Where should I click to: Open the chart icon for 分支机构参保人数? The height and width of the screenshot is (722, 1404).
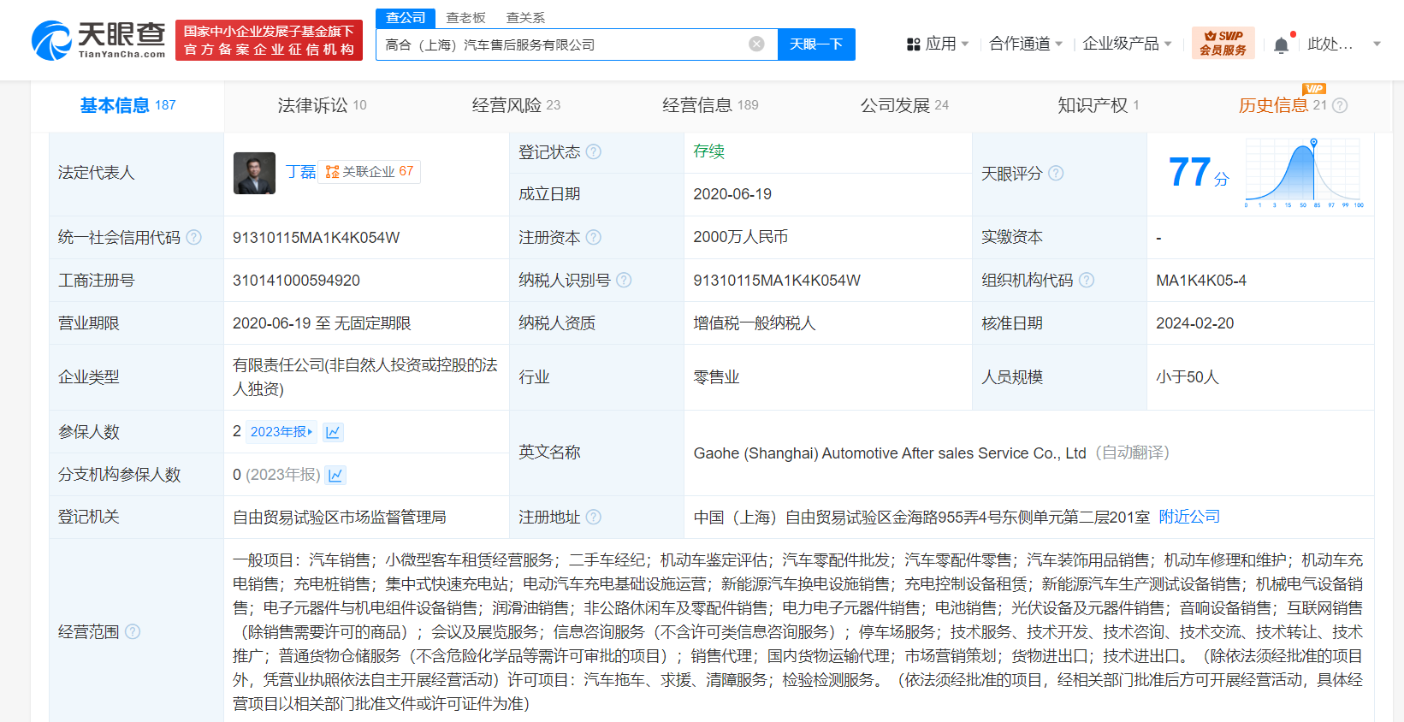click(336, 475)
